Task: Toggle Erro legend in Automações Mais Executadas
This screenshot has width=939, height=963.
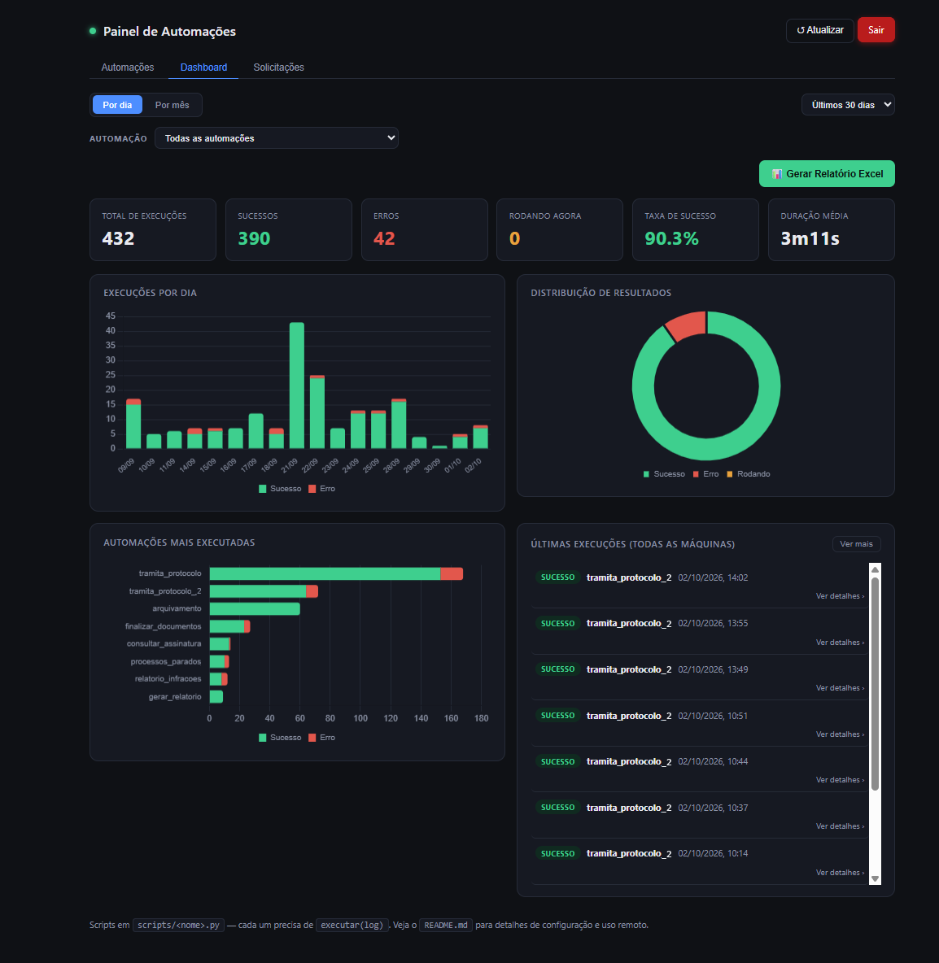Action: pos(322,738)
